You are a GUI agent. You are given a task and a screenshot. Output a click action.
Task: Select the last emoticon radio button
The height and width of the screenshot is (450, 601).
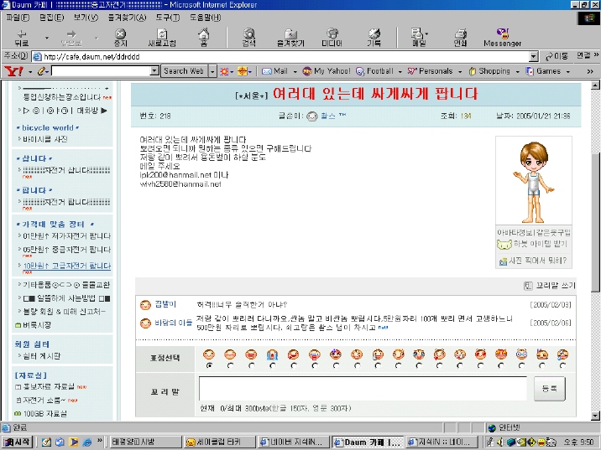563,365
